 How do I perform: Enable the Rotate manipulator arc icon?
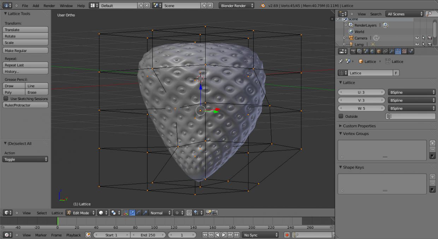coord(138,213)
